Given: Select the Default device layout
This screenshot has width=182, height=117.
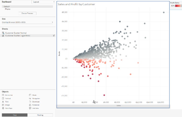Looking at the screenshot, I should (x=27, y=6).
